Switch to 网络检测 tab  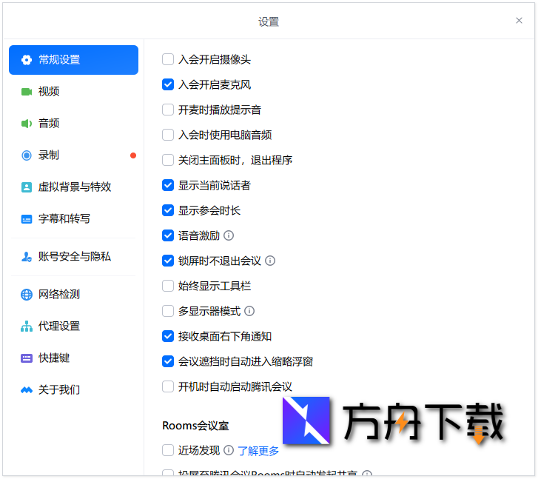[73, 294]
